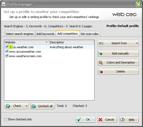This screenshot has width=143, height=127.
Task: Click the Import from arrow-document icon
Action: tap(101, 43)
